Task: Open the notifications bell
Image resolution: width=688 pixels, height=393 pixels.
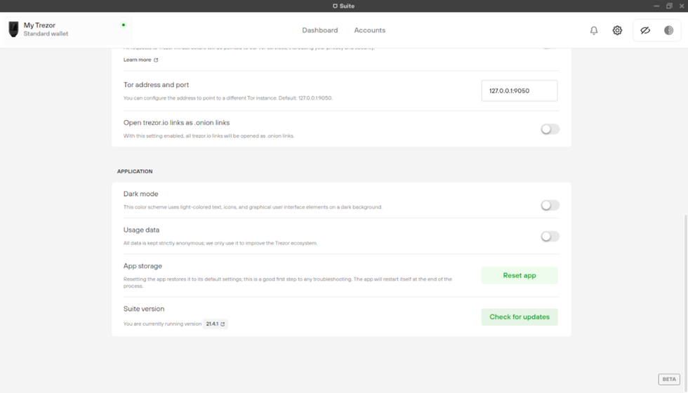Action: [594, 30]
